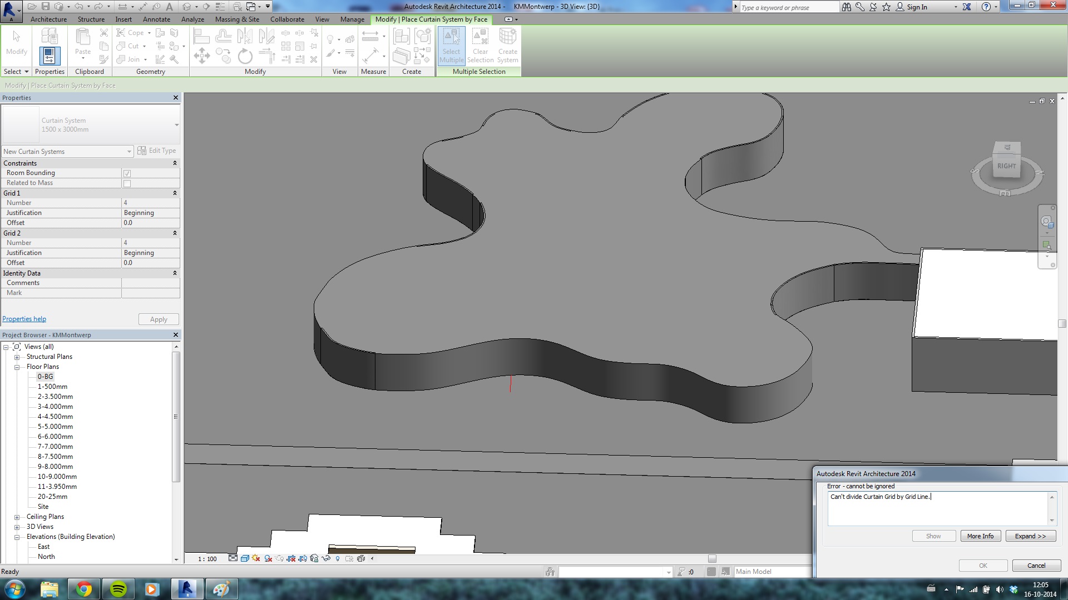Toggle the Related to Mass checkbox

[x=127, y=183]
